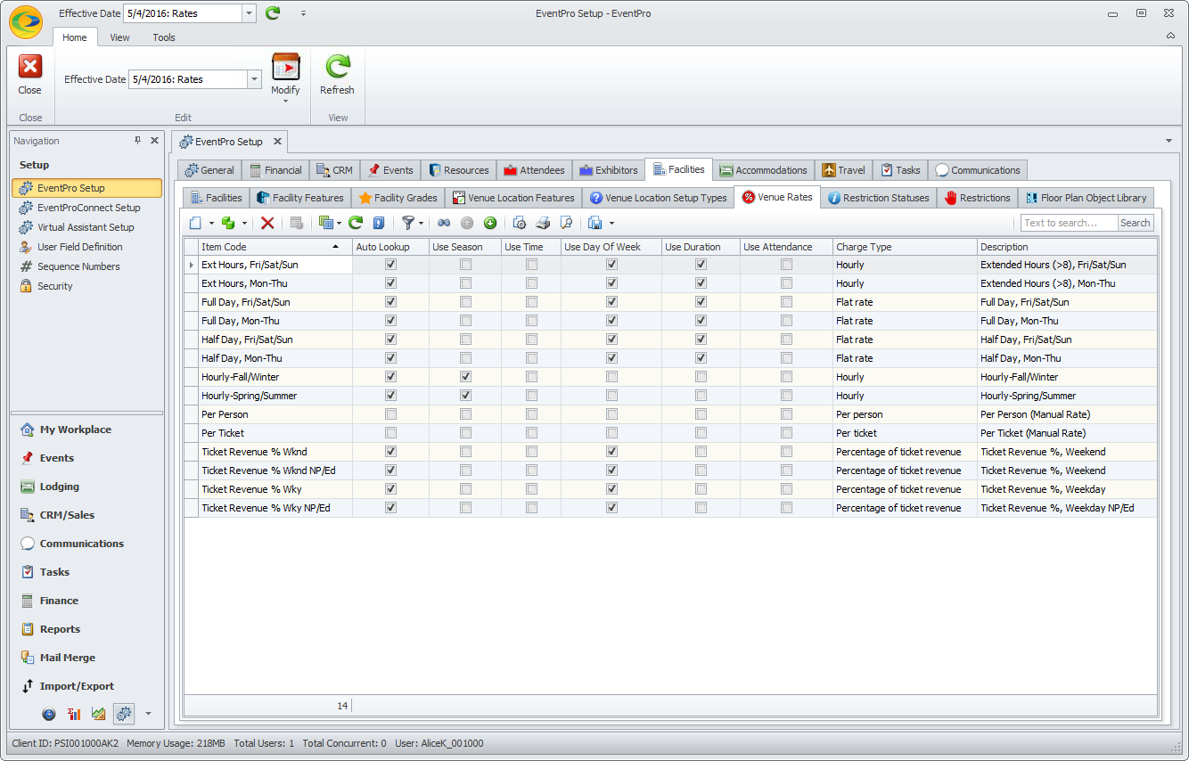This screenshot has width=1189, height=761.
Task: Open the filter funnel dropdown arrow
Action: (422, 223)
